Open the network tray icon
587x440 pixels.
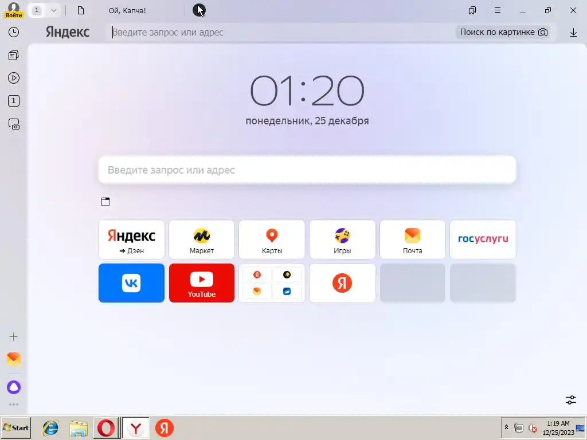click(x=518, y=427)
